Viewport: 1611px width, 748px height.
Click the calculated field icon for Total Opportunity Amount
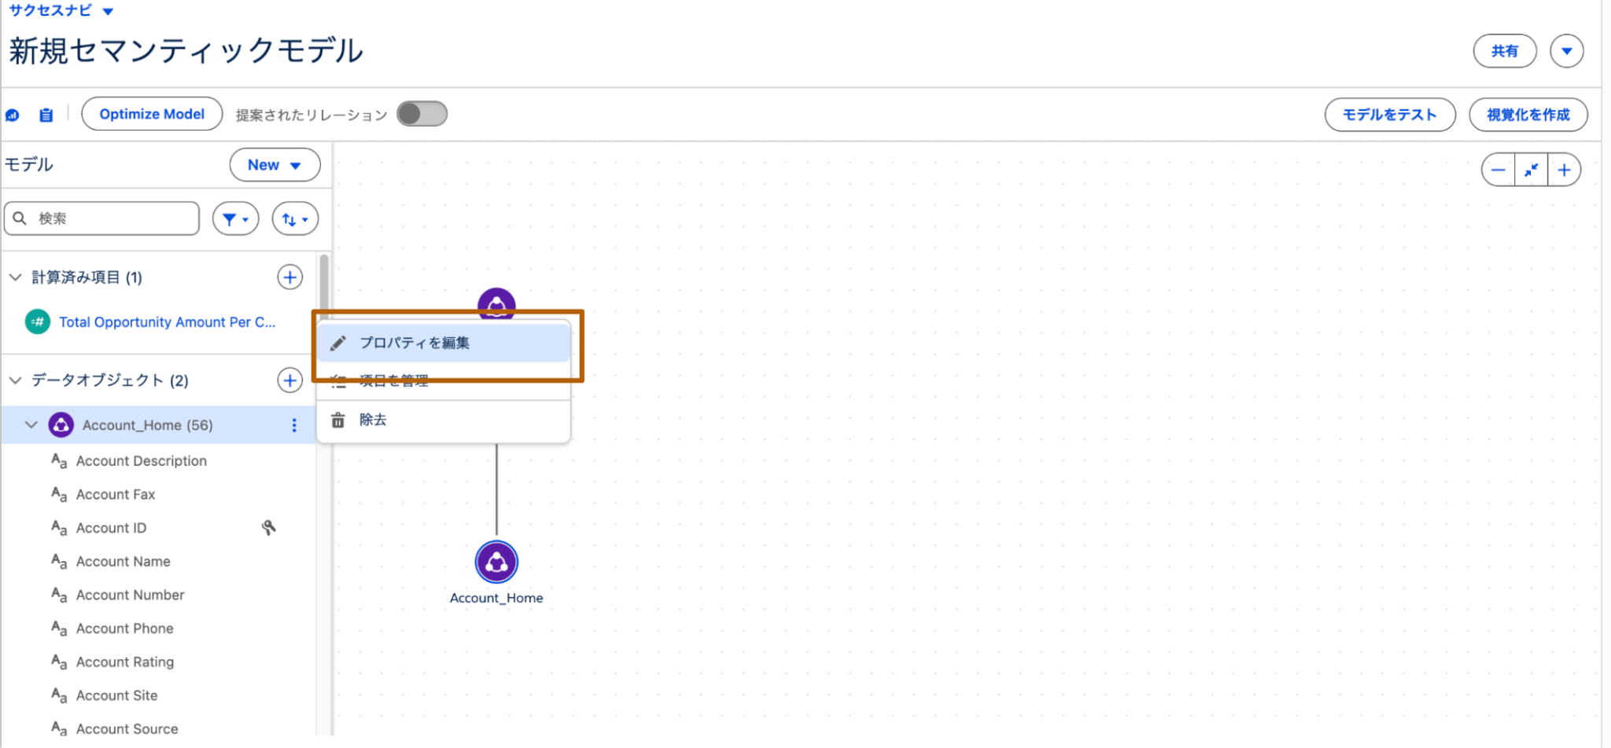click(x=37, y=321)
